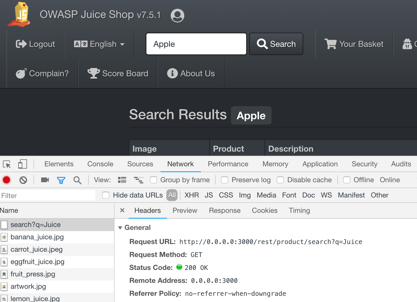The height and width of the screenshot is (302, 417).
Task: Click the capture screenshots camera icon
Action: click(45, 180)
